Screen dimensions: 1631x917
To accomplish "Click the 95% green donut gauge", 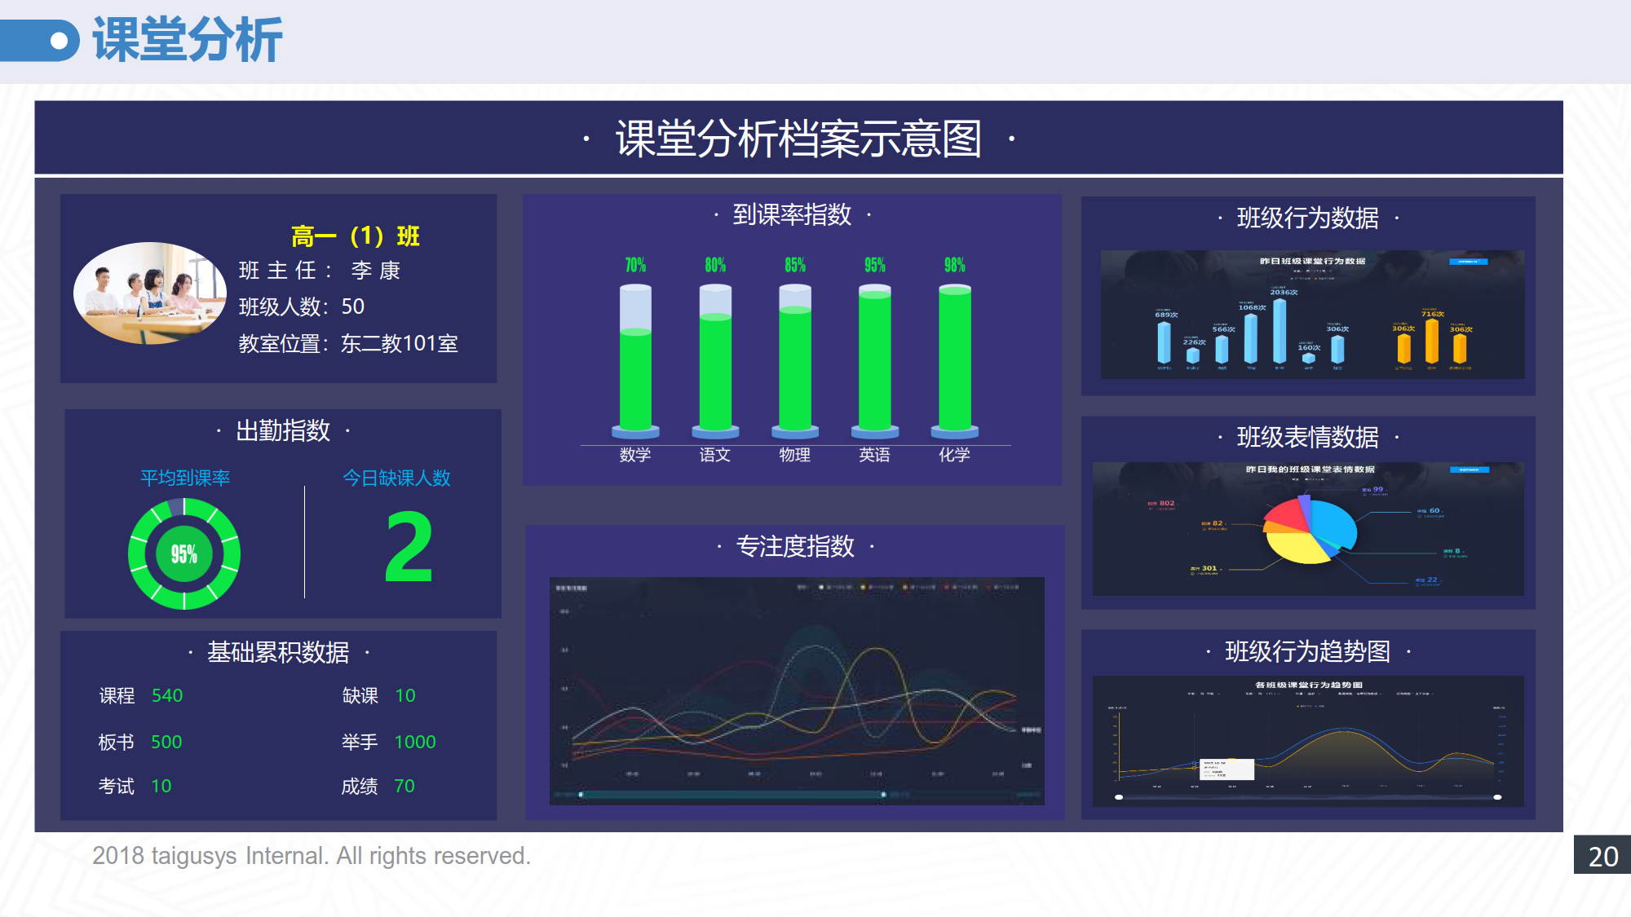I will (184, 554).
